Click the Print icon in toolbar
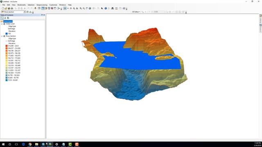 click(x=12, y=8)
